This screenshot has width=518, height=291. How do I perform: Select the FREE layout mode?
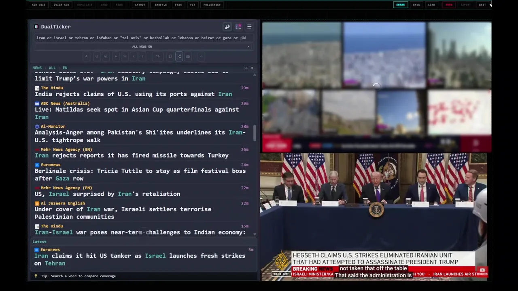tap(178, 5)
